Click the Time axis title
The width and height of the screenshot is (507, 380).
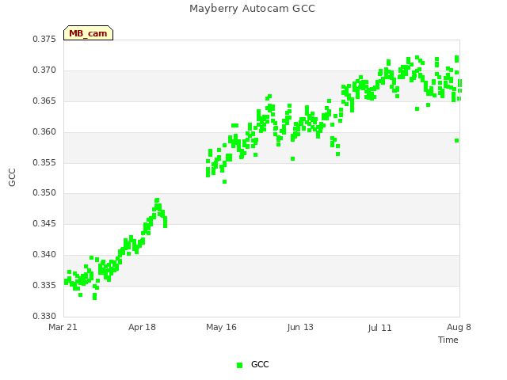448,340
